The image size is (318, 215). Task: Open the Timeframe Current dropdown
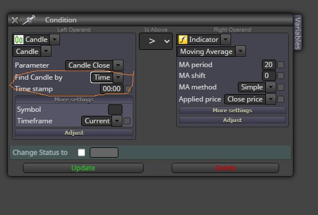click(x=117, y=121)
